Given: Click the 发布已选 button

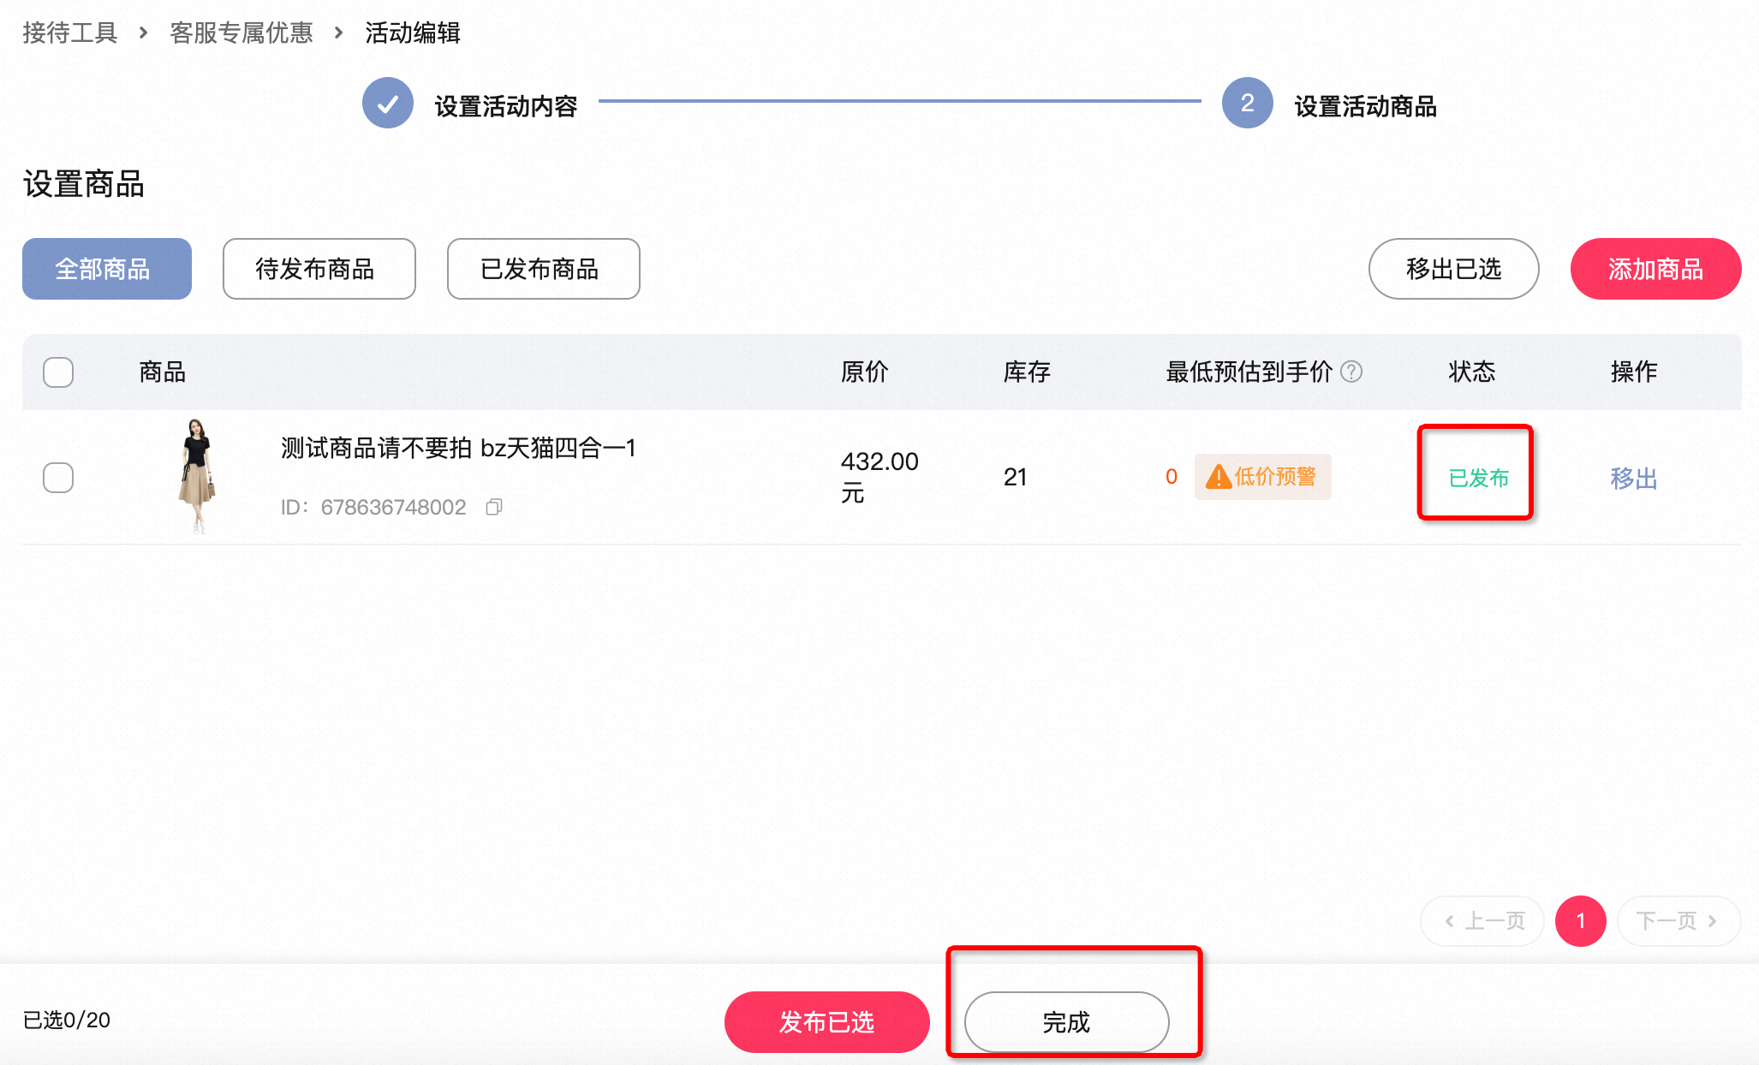Looking at the screenshot, I should [827, 1022].
